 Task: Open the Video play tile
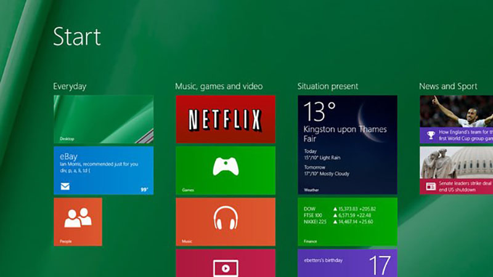click(x=226, y=263)
